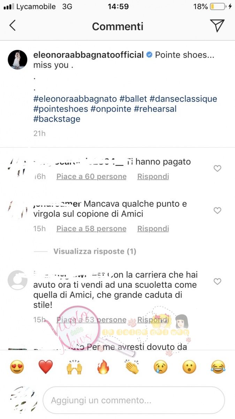Insert heart-eyes emoji reaction
The height and width of the screenshot is (419, 235).
coord(17,367)
